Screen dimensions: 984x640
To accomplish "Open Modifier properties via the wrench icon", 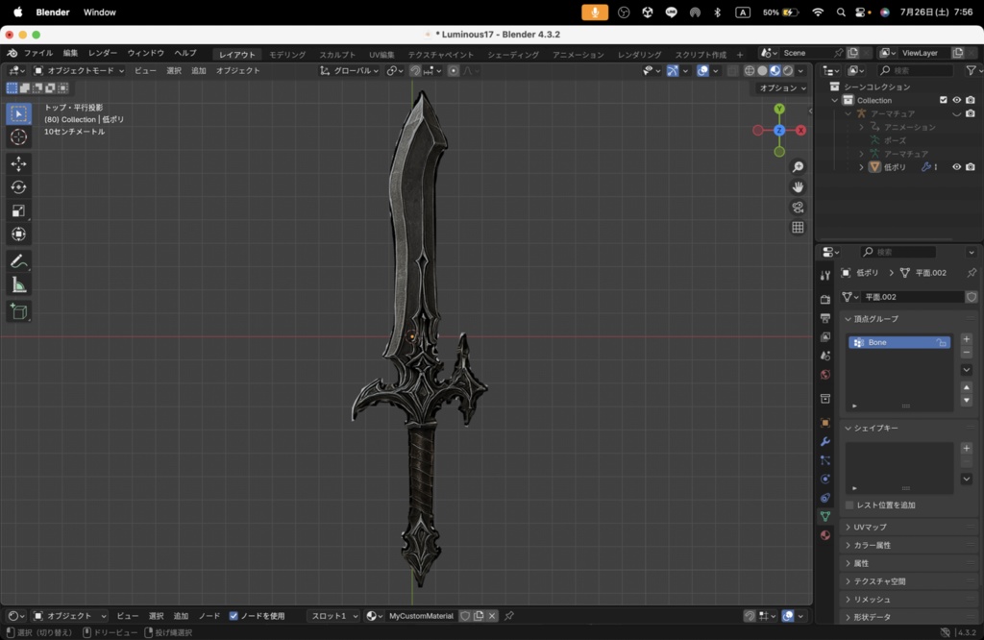I will (825, 441).
